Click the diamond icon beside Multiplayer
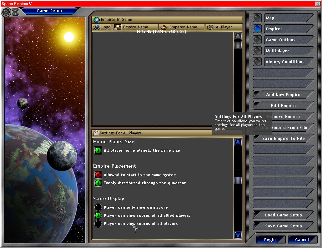Screen dimensions: 322x248 click(x=257, y=51)
